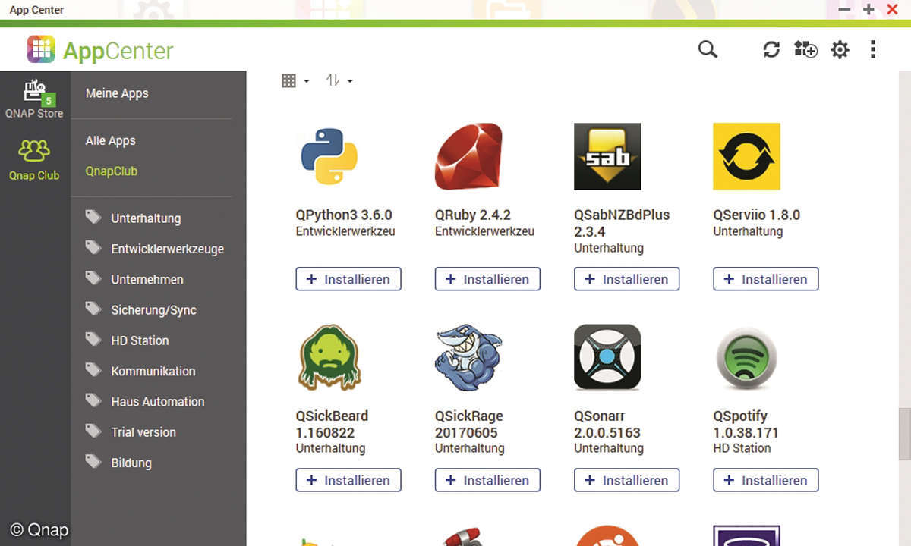Click the manual install icon
The image size is (911, 546).
[805, 50]
